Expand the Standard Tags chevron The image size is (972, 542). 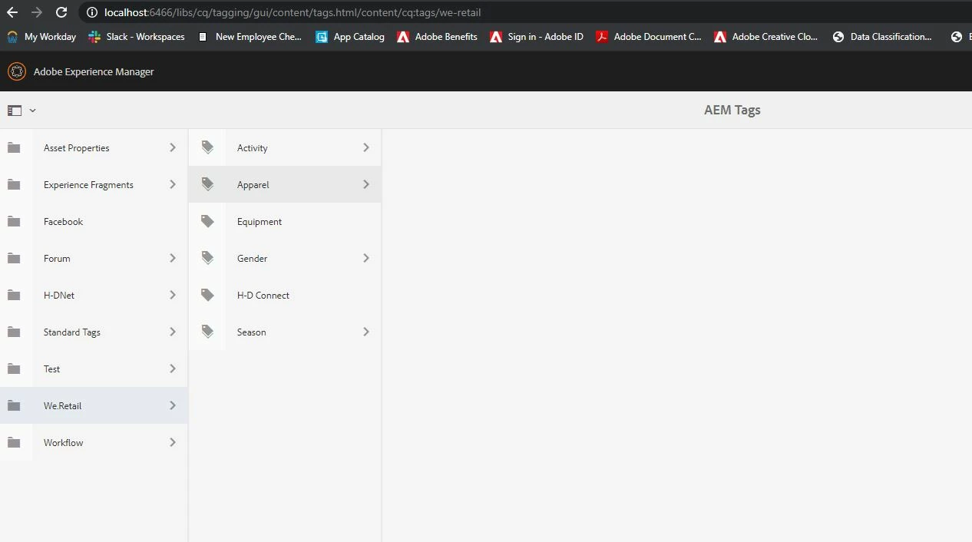(173, 332)
